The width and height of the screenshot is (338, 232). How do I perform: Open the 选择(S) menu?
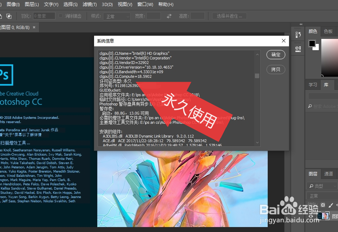(x=70, y=4)
